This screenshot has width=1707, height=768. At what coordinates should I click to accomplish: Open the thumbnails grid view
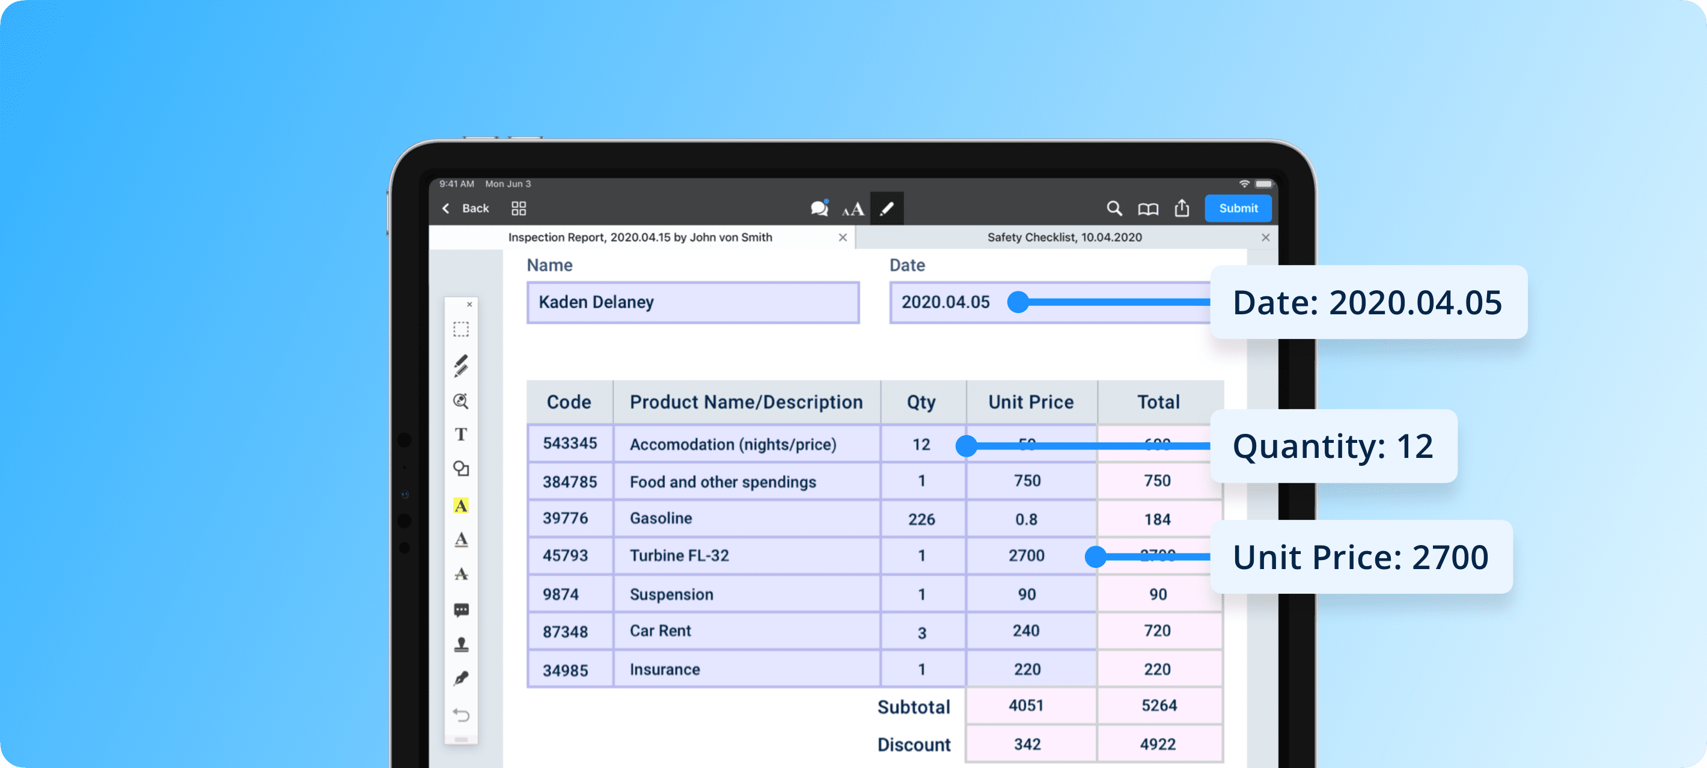click(519, 209)
